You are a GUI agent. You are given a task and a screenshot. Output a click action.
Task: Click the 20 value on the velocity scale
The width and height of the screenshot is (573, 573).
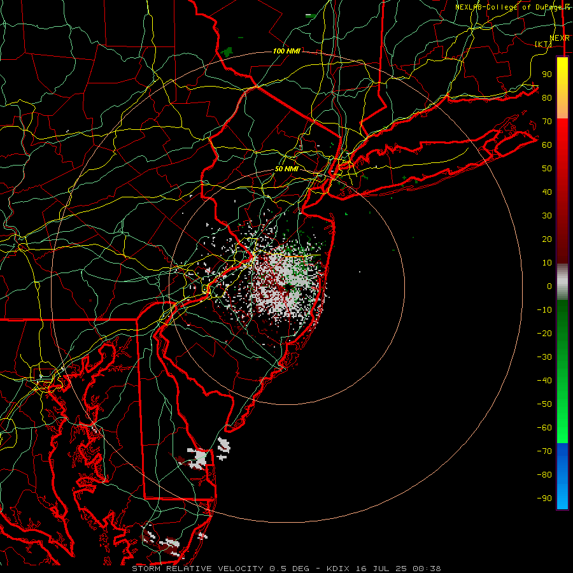[x=547, y=239]
